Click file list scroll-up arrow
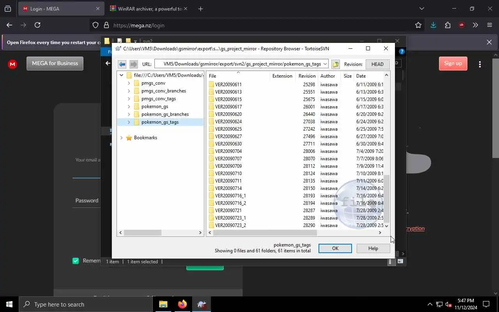The image size is (499, 312). point(386,75)
